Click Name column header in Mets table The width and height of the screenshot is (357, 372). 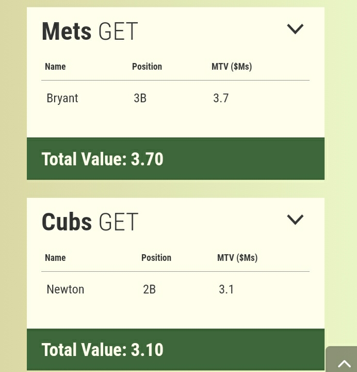coord(55,67)
